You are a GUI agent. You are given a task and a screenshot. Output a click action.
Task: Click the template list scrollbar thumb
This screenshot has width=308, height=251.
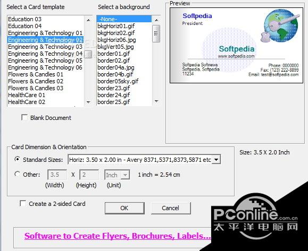(88, 54)
